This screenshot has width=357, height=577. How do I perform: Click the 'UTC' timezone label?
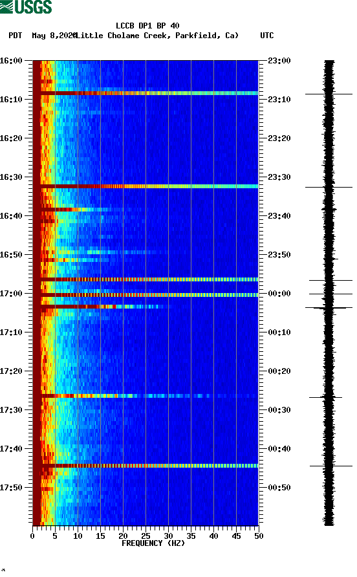click(267, 36)
